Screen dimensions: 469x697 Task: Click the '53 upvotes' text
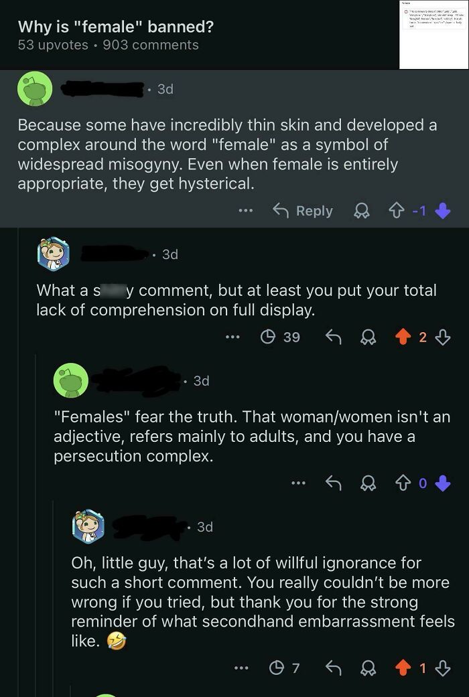[x=50, y=46]
